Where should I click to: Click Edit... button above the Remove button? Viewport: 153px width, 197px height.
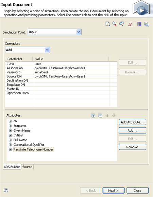pyautogui.click(x=132, y=139)
